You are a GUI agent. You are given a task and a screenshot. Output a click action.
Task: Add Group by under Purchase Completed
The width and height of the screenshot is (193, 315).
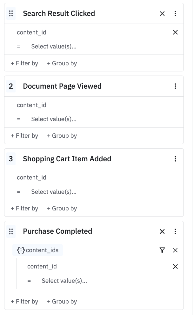tap(62, 302)
